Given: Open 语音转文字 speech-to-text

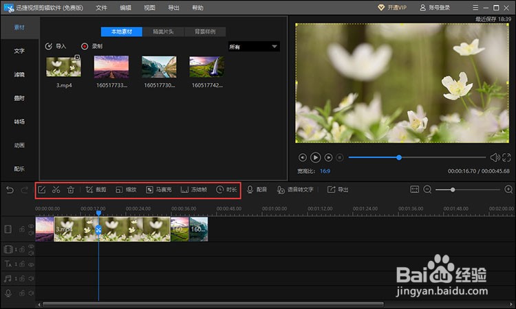Looking at the screenshot, I should (295, 190).
